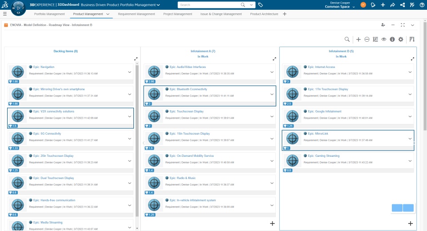
Task: Open the tools icon in header
Action: [x=412, y=5]
